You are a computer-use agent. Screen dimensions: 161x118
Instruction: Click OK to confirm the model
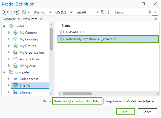tap(125, 112)
